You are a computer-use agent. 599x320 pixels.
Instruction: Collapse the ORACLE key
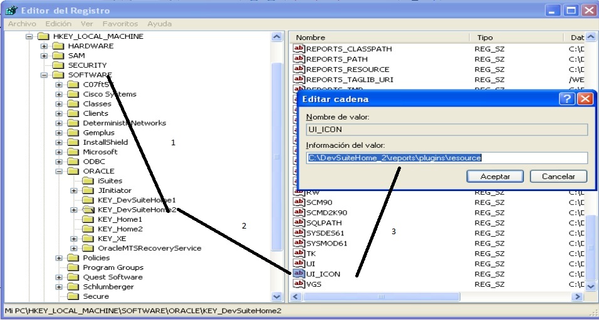(59, 172)
